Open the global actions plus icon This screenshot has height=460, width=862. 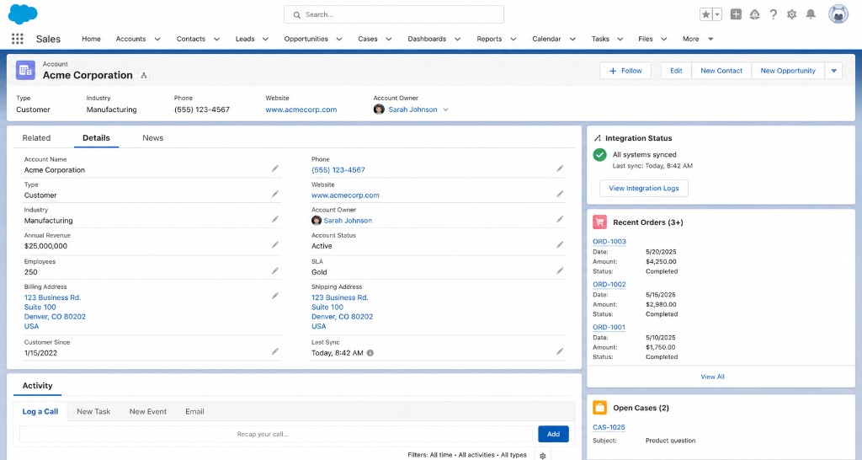pyautogui.click(x=736, y=15)
